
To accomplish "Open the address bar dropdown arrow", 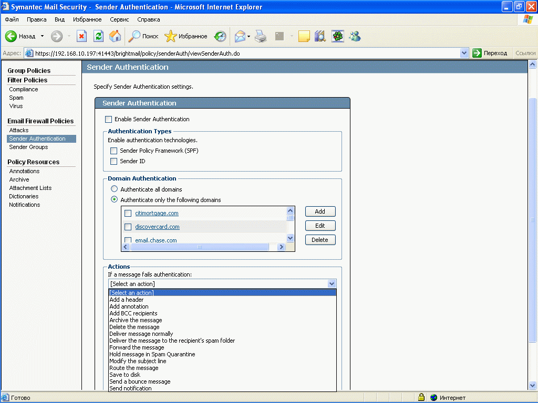I will (x=464, y=53).
